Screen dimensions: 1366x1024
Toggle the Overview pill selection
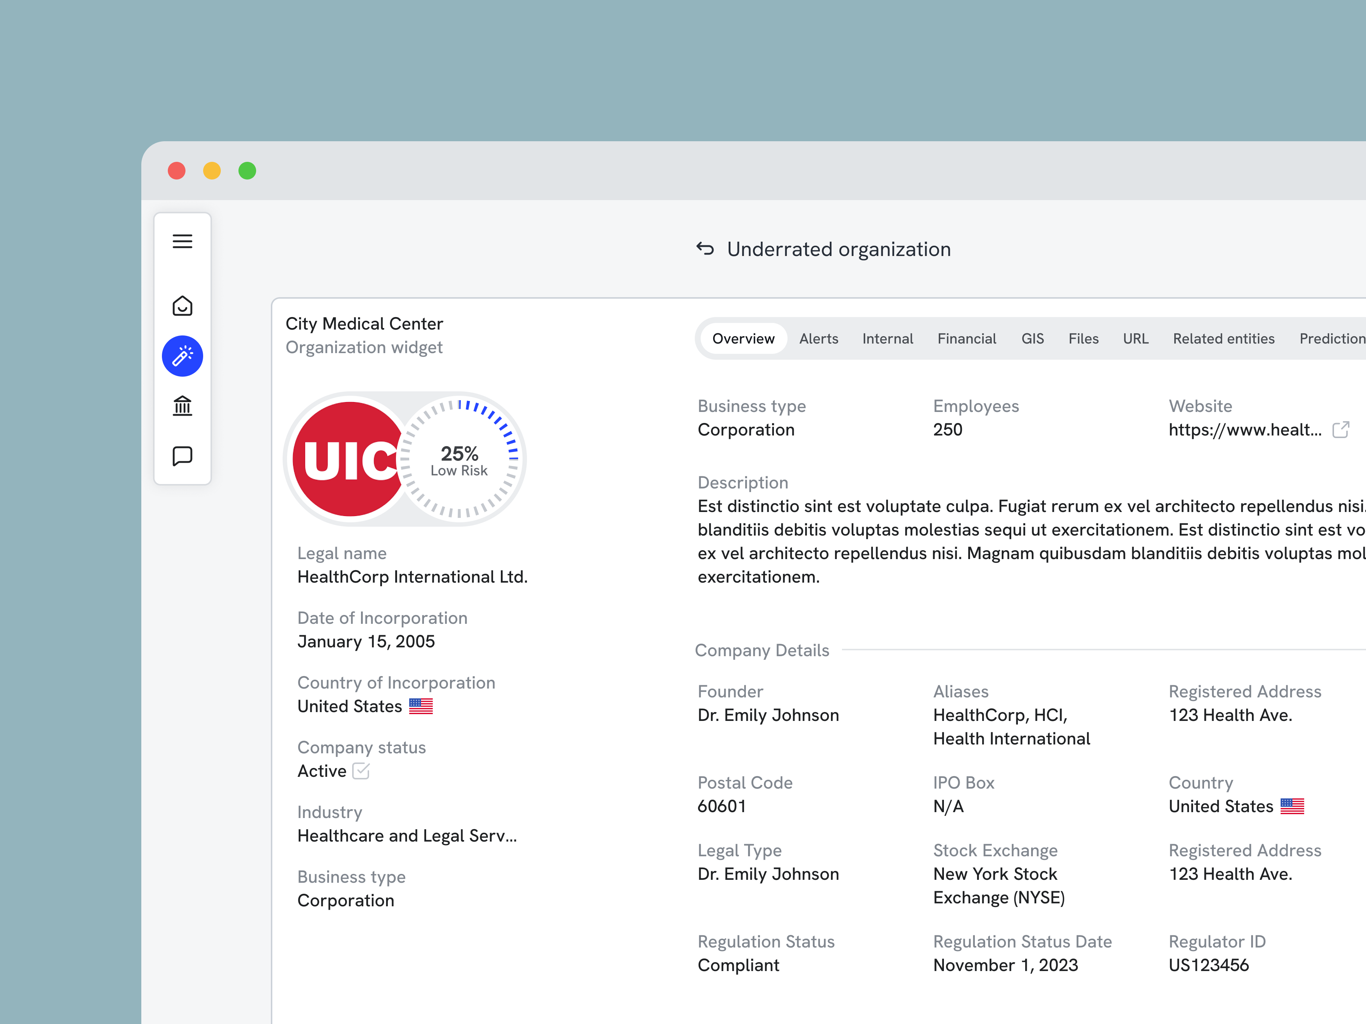(743, 338)
